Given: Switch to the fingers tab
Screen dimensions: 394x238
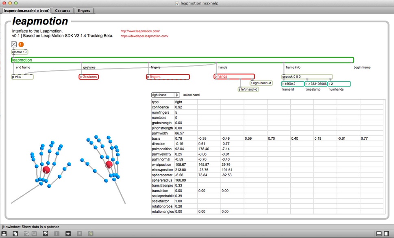Looking at the screenshot, I should [x=84, y=11].
